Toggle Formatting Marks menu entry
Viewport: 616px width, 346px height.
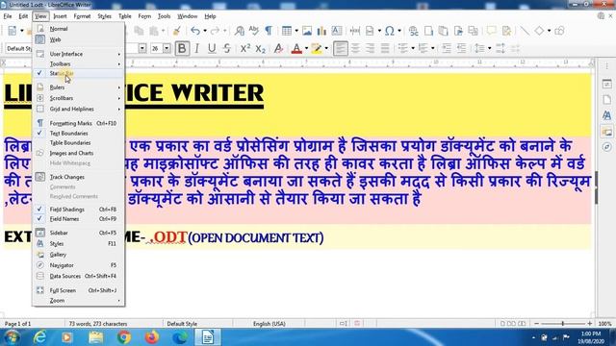79,123
